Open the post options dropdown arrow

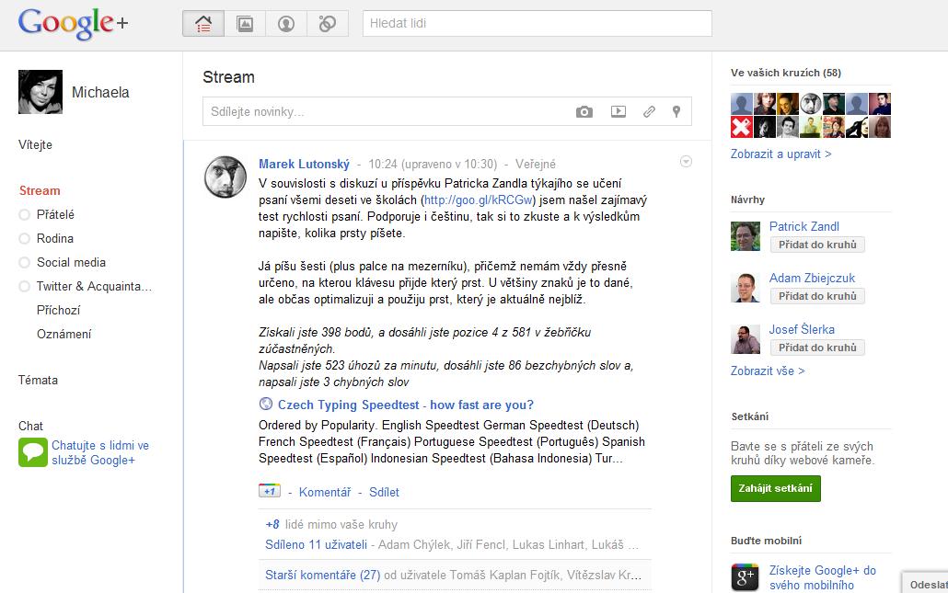(686, 161)
